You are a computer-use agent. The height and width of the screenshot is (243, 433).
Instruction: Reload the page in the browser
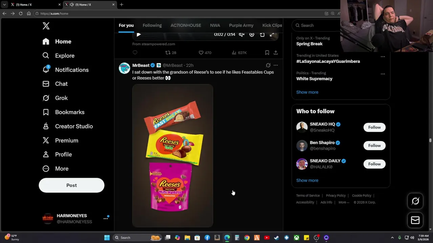(21, 13)
